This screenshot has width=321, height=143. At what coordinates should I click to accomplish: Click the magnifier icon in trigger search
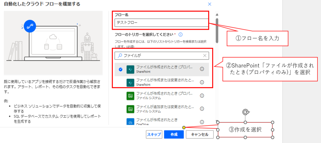[120, 55]
